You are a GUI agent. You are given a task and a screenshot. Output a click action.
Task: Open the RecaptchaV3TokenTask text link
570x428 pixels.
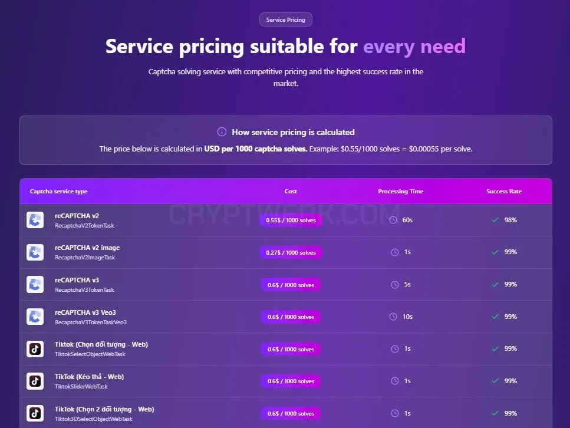[x=84, y=290]
